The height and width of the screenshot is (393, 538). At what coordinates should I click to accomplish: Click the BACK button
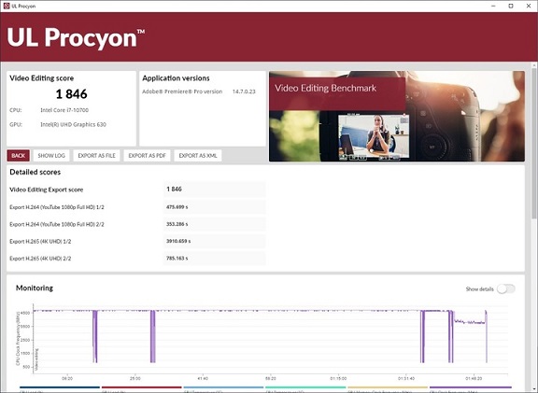pyautogui.click(x=18, y=155)
